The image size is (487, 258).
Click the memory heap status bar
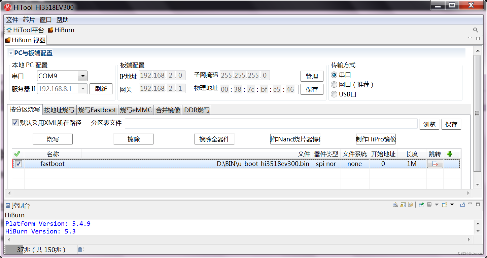point(41,250)
